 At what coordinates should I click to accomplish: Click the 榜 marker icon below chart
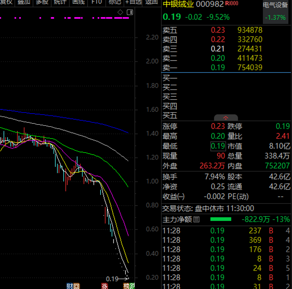pyautogui.click(x=126, y=286)
